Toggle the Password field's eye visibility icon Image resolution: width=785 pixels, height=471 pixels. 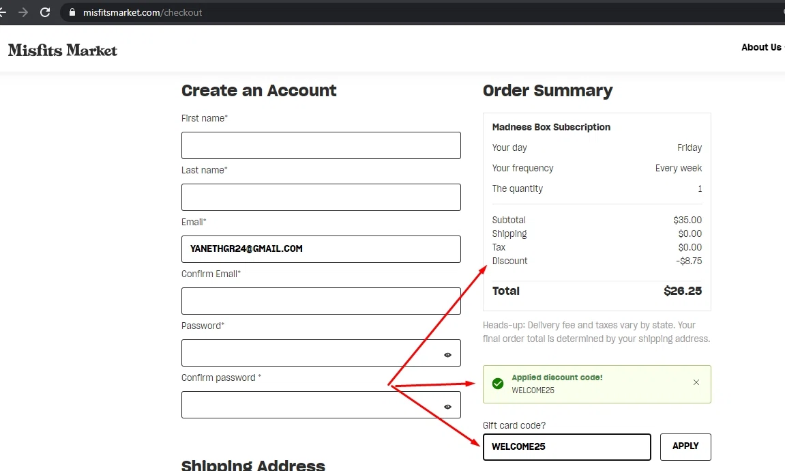[447, 355]
